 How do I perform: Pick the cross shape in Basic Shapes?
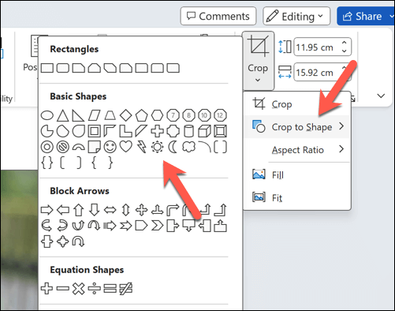157,131
